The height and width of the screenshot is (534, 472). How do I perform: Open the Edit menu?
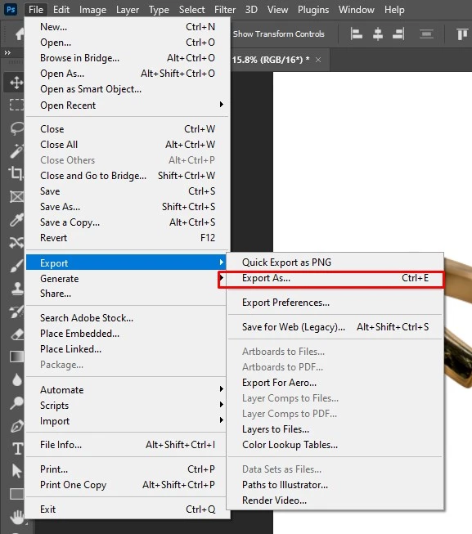pyautogui.click(x=61, y=10)
